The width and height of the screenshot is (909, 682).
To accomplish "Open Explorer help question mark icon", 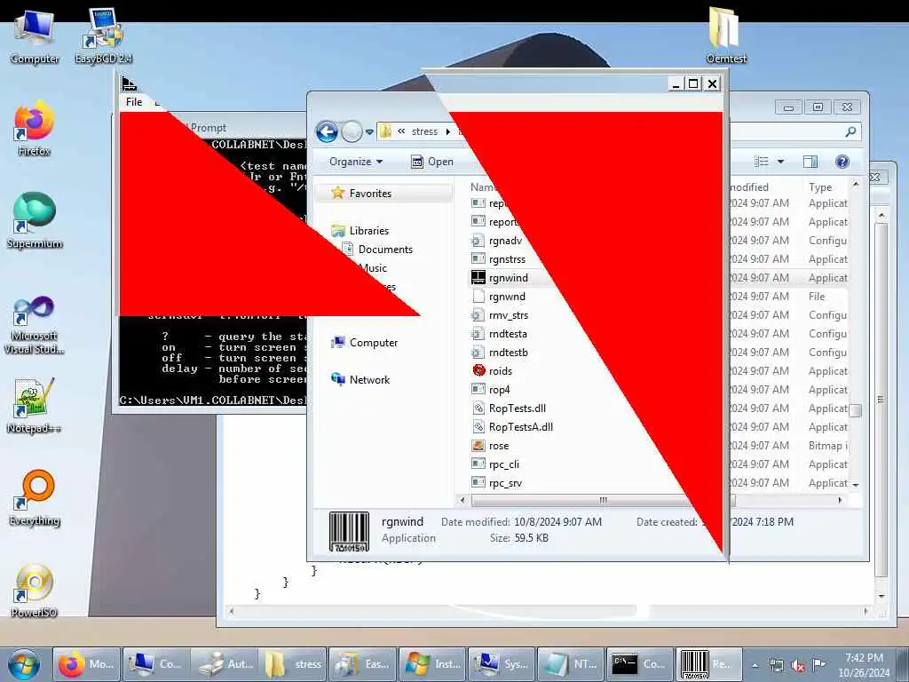I will click(x=842, y=162).
